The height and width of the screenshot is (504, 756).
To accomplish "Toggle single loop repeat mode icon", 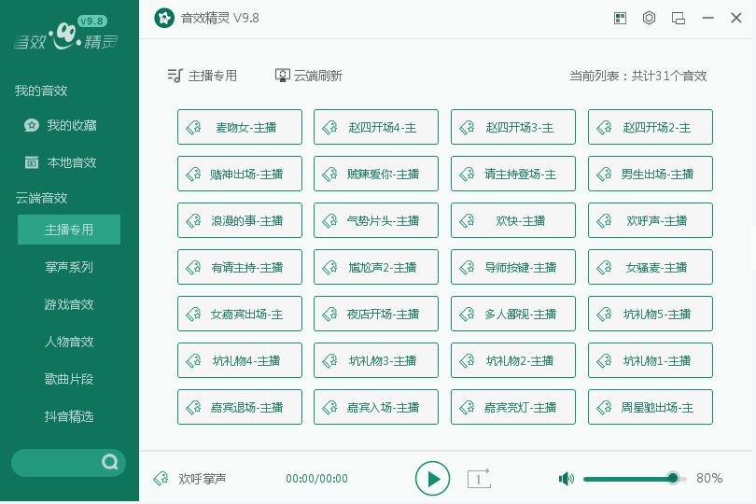I will pos(479,479).
